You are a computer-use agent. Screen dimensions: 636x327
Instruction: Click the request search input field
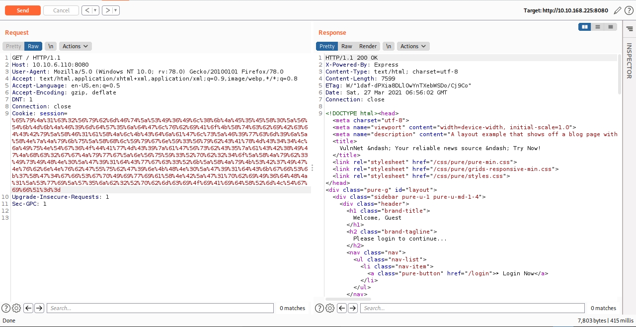(160, 308)
